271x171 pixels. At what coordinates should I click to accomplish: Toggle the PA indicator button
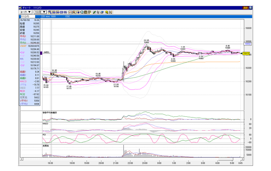[65, 12]
